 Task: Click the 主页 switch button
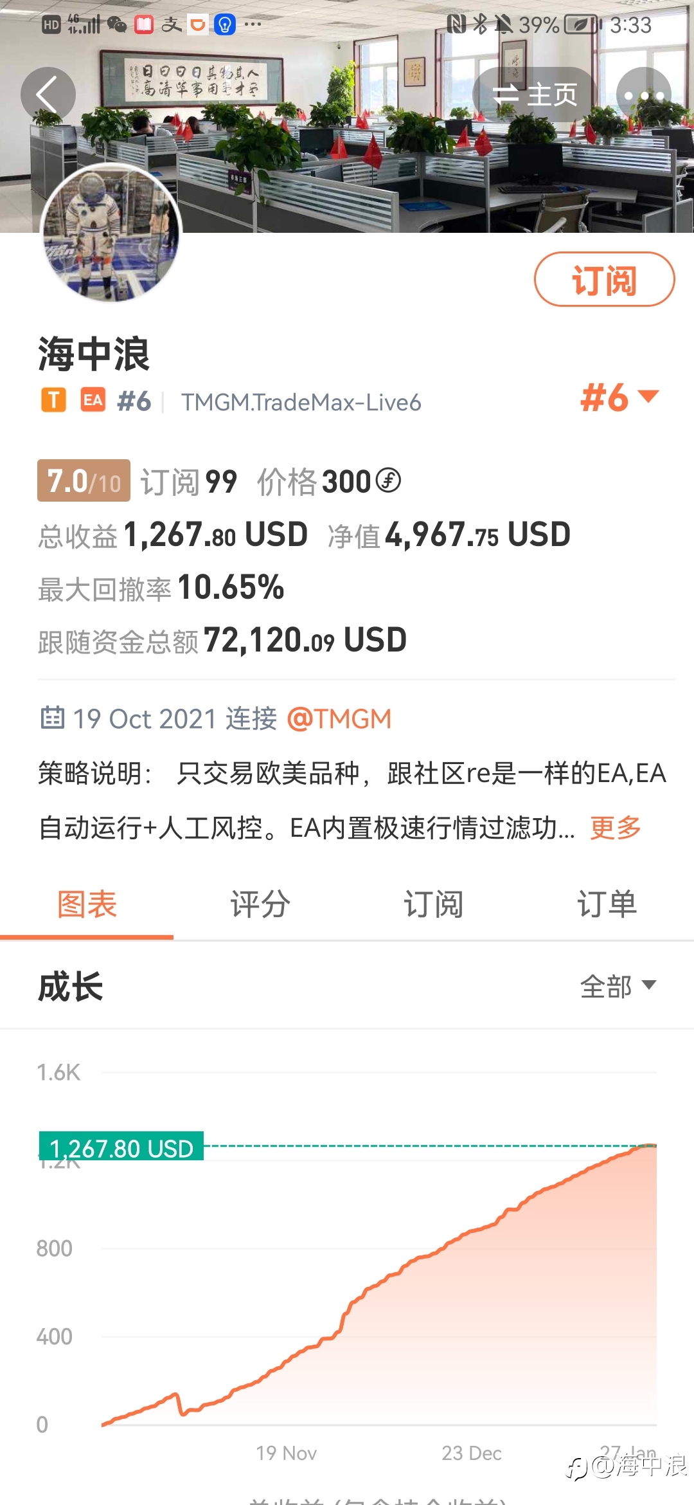[x=535, y=95]
